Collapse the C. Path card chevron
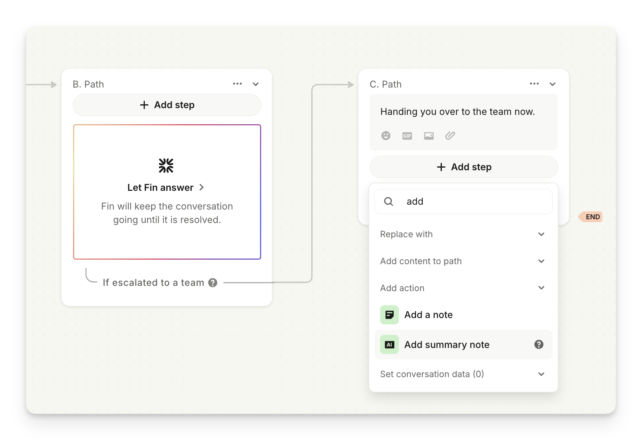The image size is (642, 440). (x=553, y=84)
